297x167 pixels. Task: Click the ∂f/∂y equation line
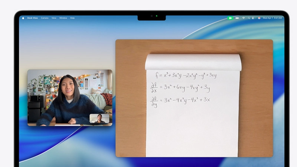[180, 101]
